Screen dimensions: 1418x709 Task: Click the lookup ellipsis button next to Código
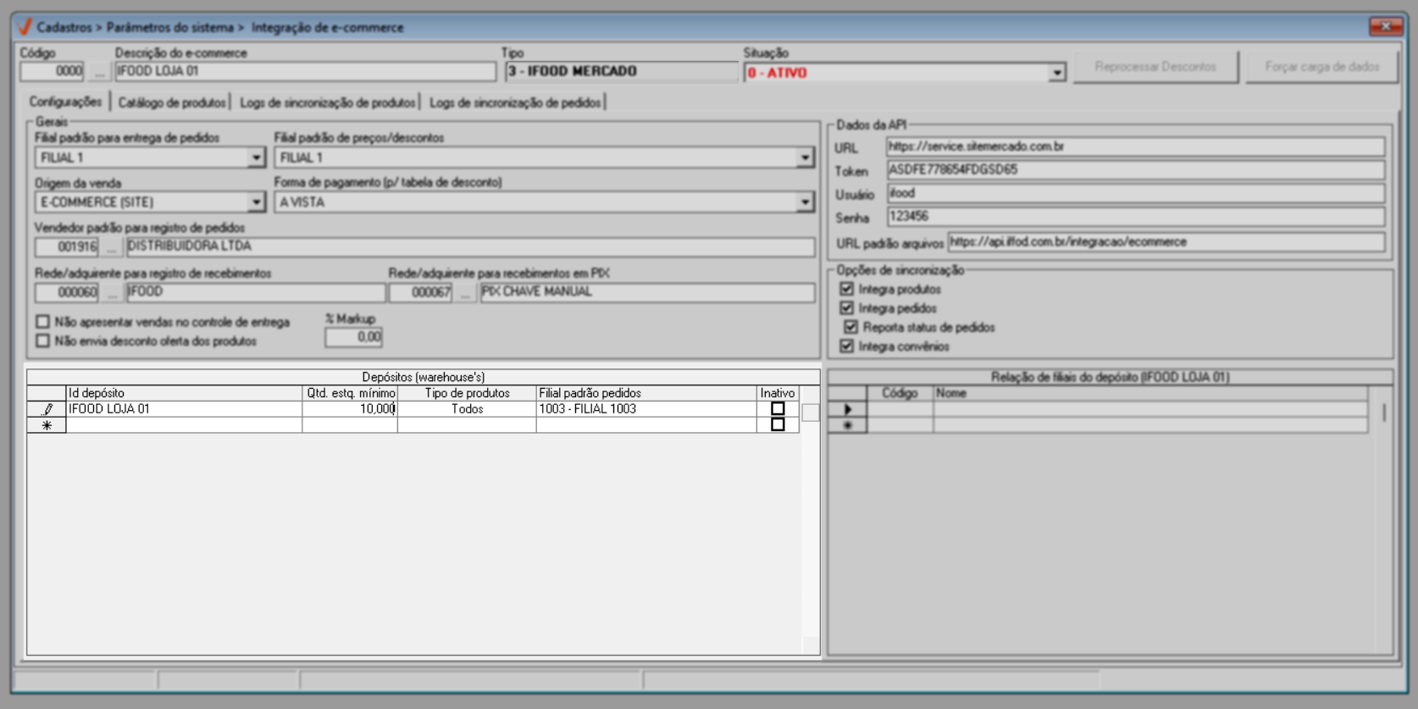click(99, 72)
